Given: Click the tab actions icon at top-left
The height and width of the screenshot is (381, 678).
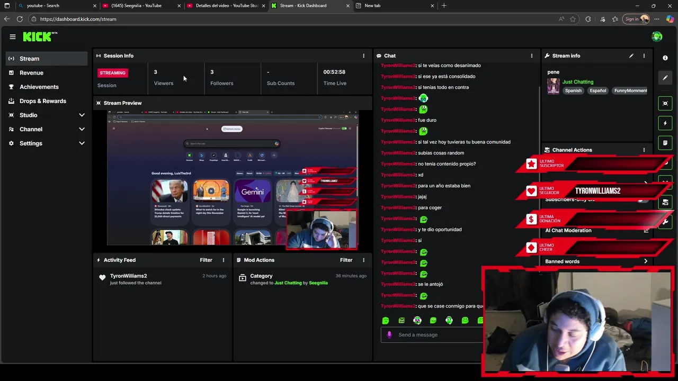Looking at the screenshot, I should (x=7, y=5).
